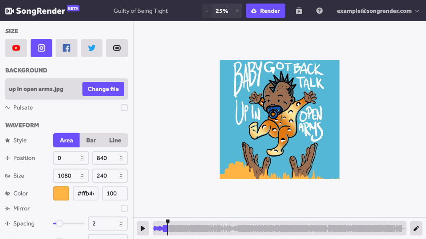426x239 pixels.
Task: Pick the Twitter size preset
Action: click(92, 48)
